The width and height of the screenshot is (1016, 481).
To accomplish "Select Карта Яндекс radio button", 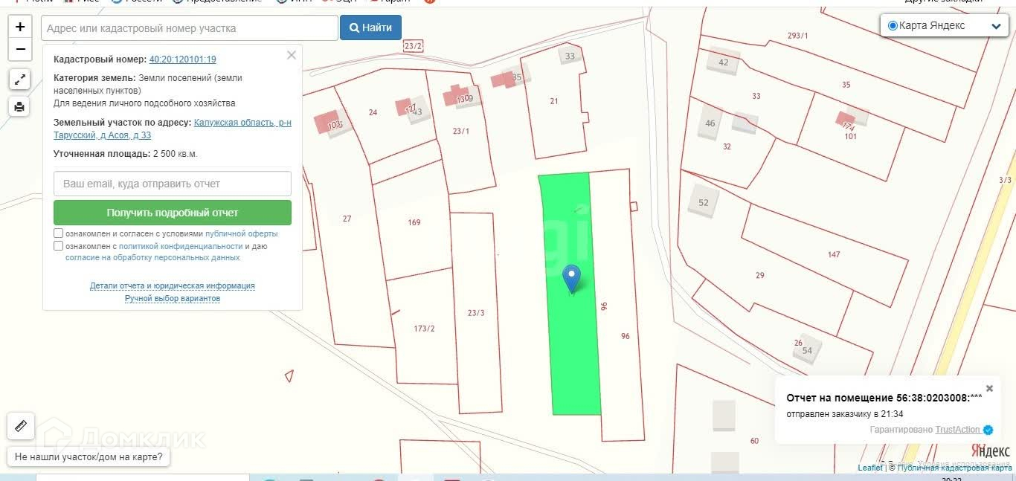I will pos(893,25).
